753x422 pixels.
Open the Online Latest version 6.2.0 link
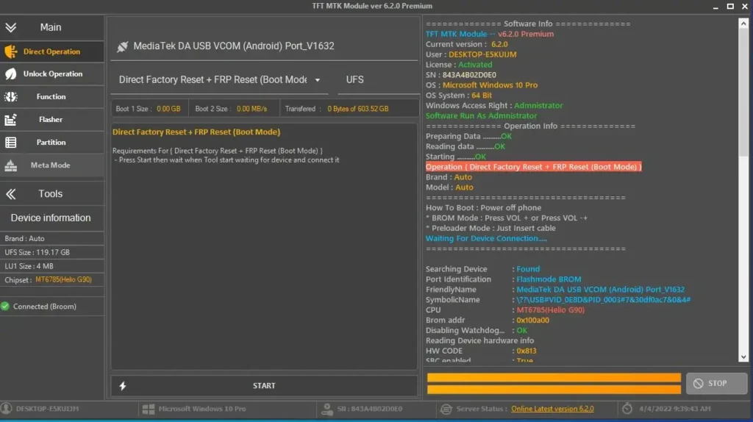[552, 409]
